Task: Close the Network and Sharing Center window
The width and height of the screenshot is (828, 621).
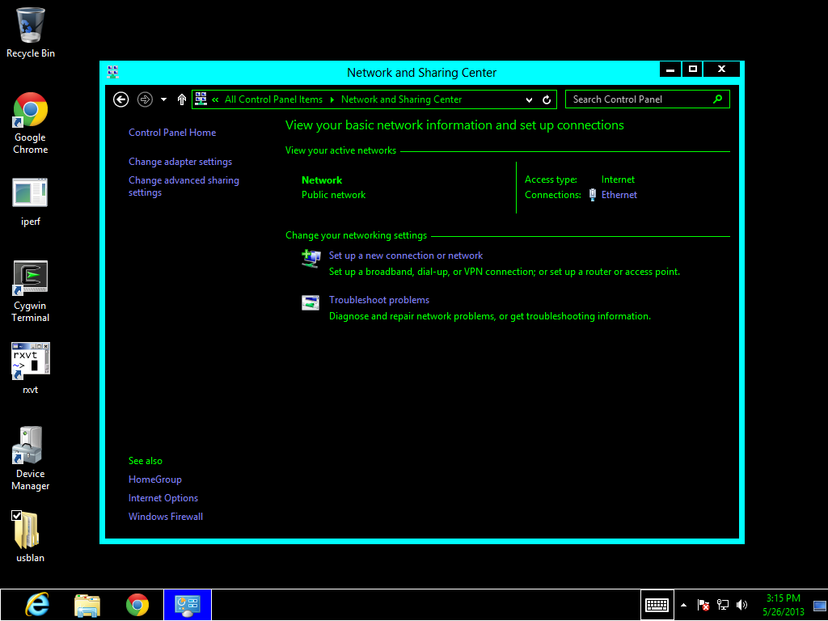Action: (x=721, y=70)
